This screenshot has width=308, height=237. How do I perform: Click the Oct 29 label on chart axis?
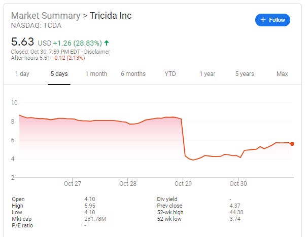pyautogui.click(x=182, y=184)
